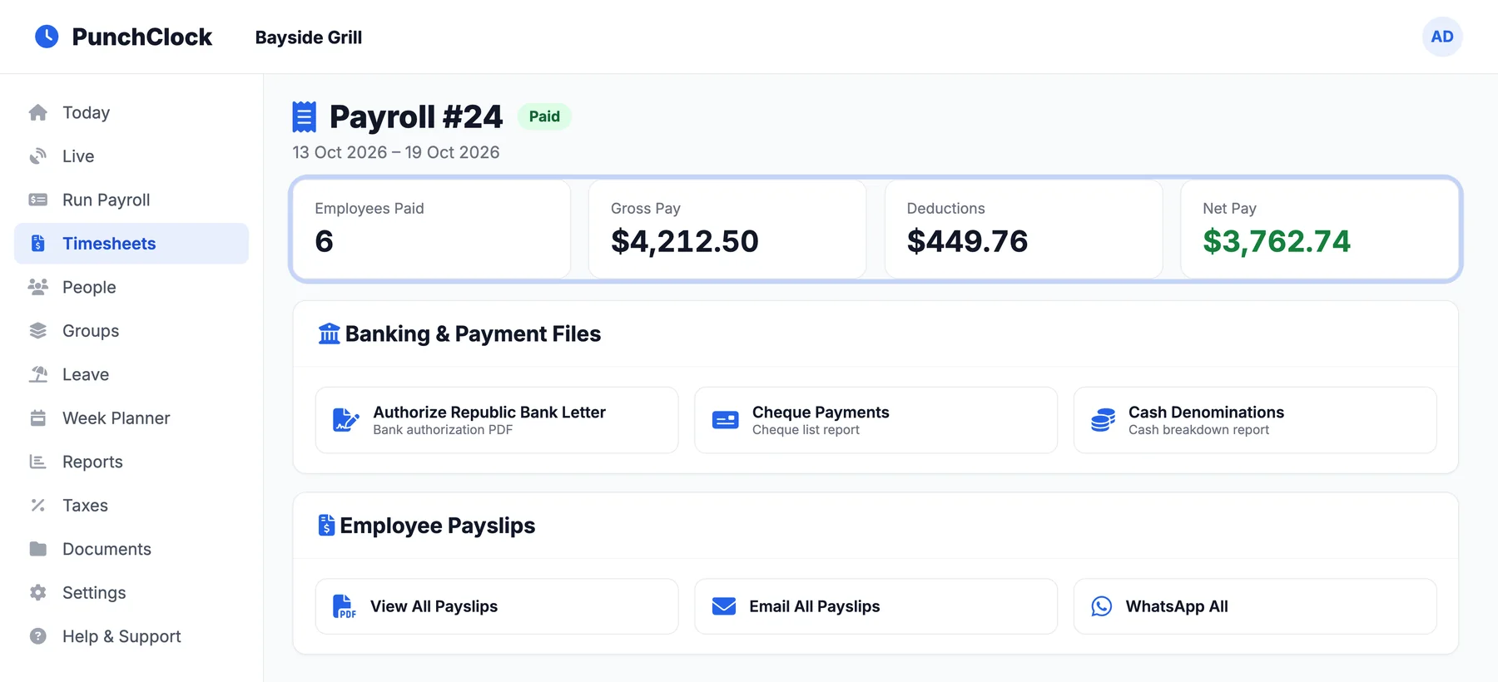The width and height of the screenshot is (1498, 682).
Task: Open the Cheque Payments report
Action: pos(875,420)
